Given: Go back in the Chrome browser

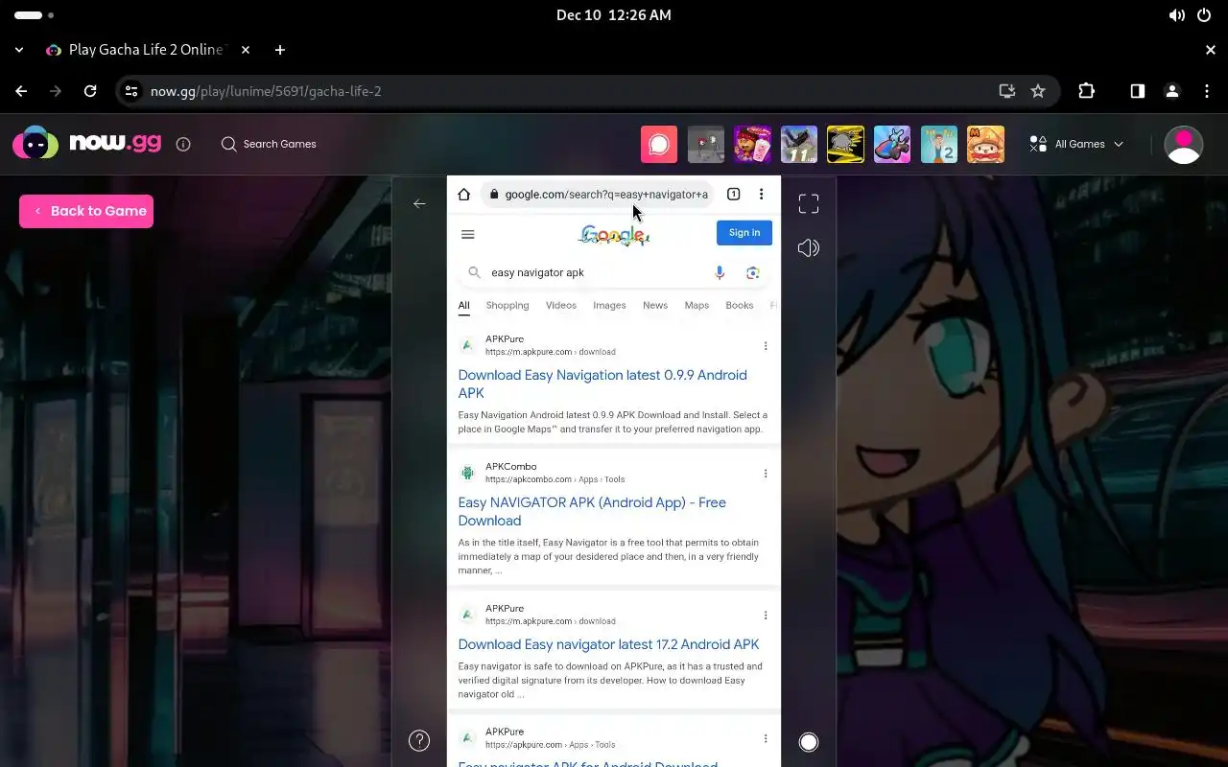Looking at the screenshot, I should pos(21,91).
